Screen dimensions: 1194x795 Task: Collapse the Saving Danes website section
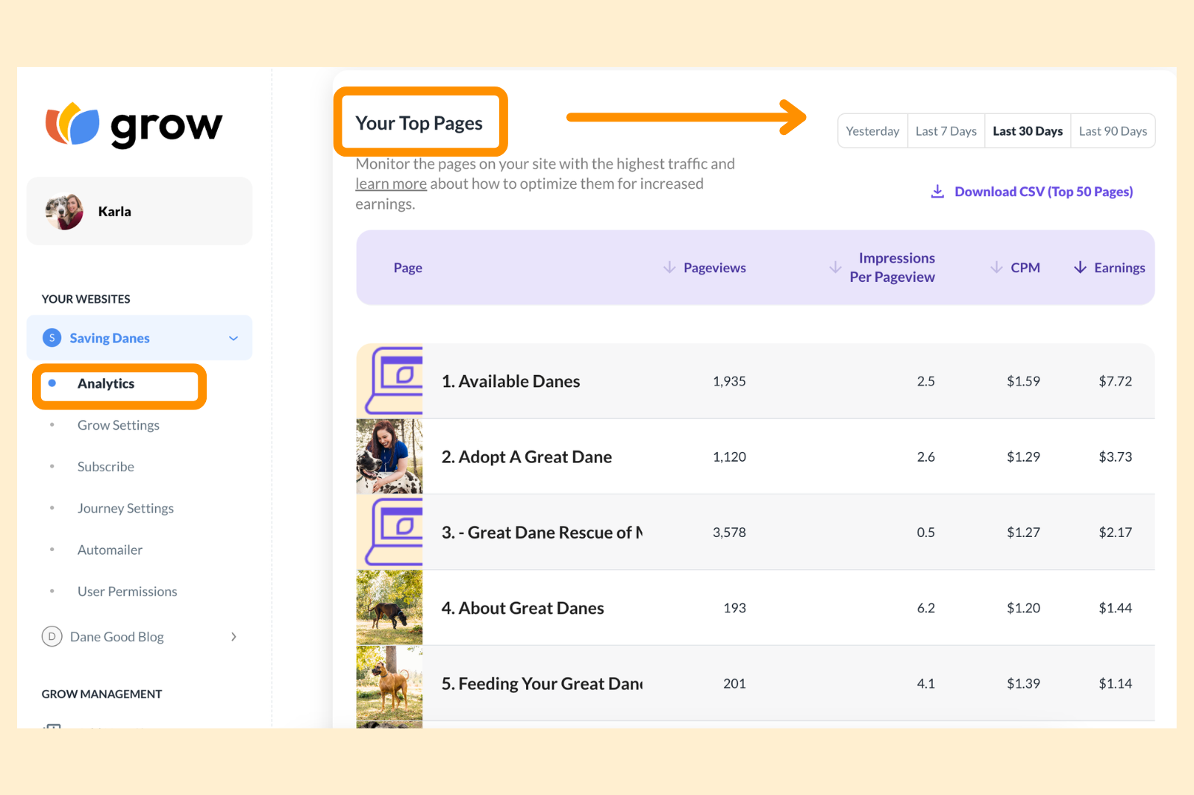coord(232,337)
